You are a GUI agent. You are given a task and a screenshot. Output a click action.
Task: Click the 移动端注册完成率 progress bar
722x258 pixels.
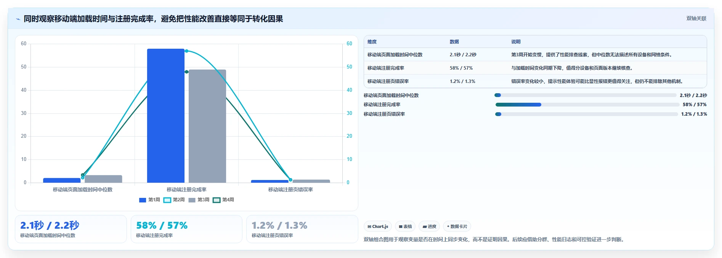587,105
